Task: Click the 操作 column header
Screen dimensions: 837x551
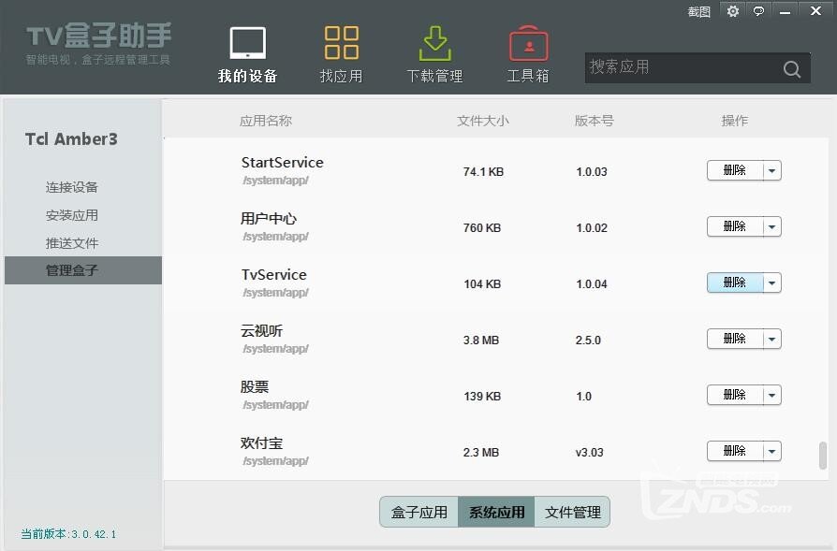Action: (735, 121)
